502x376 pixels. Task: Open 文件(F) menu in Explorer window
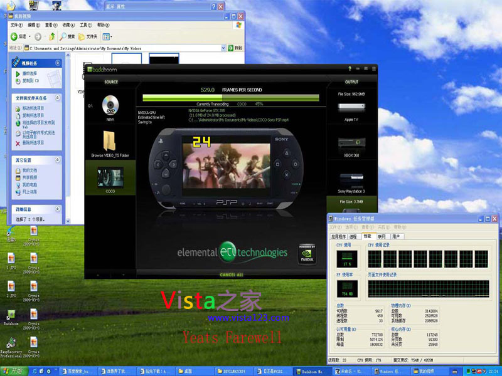click(x=16, y=25)
